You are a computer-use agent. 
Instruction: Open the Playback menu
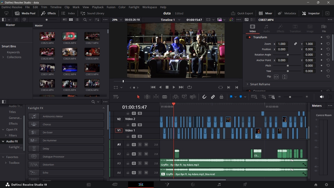point(98,7)
